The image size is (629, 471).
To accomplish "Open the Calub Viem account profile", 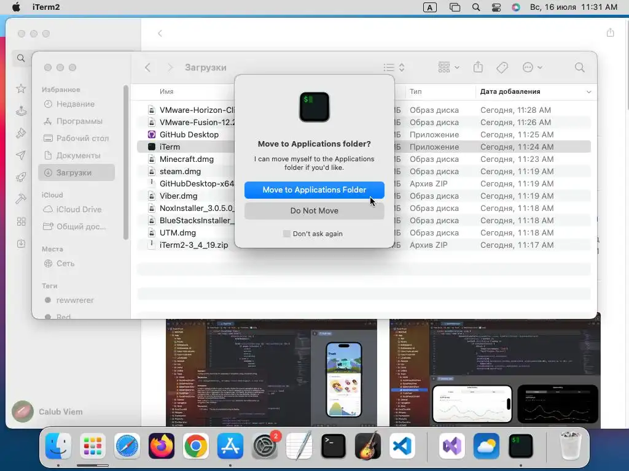I will [47, 412].
